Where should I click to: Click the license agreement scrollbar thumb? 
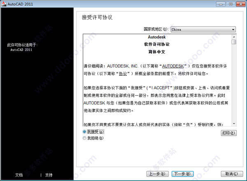[234, 42]
